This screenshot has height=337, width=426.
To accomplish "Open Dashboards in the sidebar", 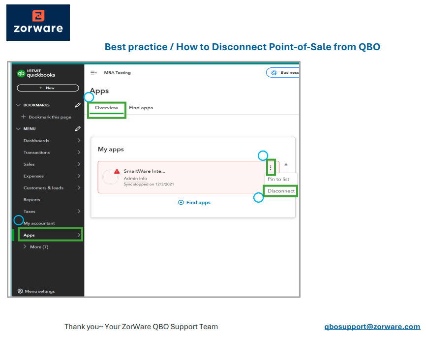I will tap(36, 141).
